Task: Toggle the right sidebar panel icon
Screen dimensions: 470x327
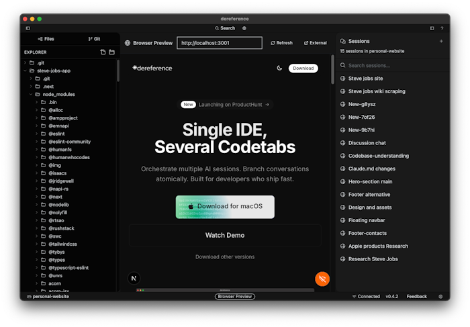Action: point(432,28)
